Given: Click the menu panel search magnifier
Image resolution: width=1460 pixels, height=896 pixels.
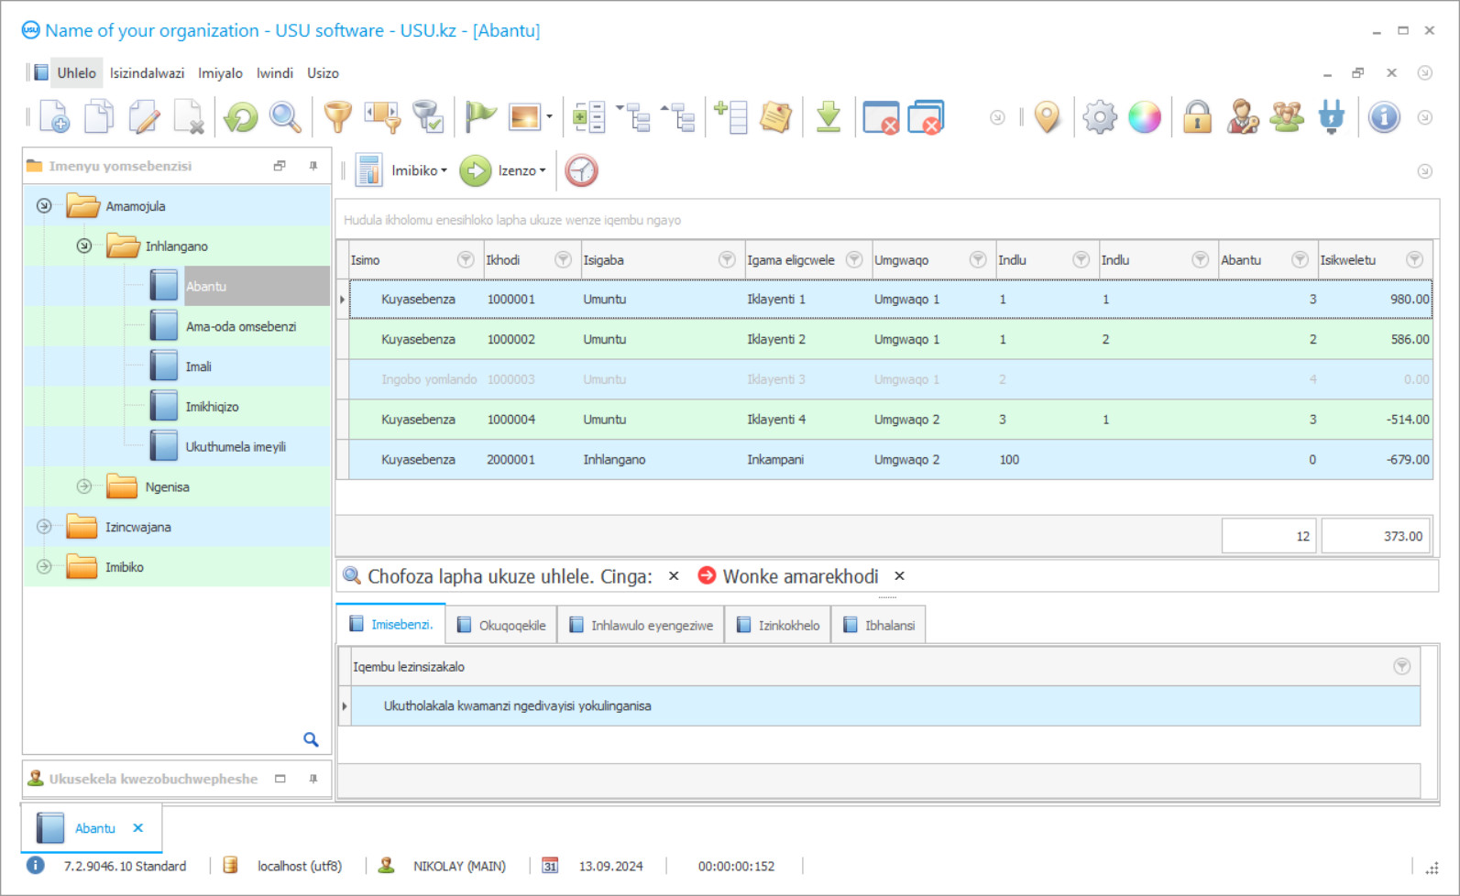Looking at the screenshot, I should click(x=311, y=739).
